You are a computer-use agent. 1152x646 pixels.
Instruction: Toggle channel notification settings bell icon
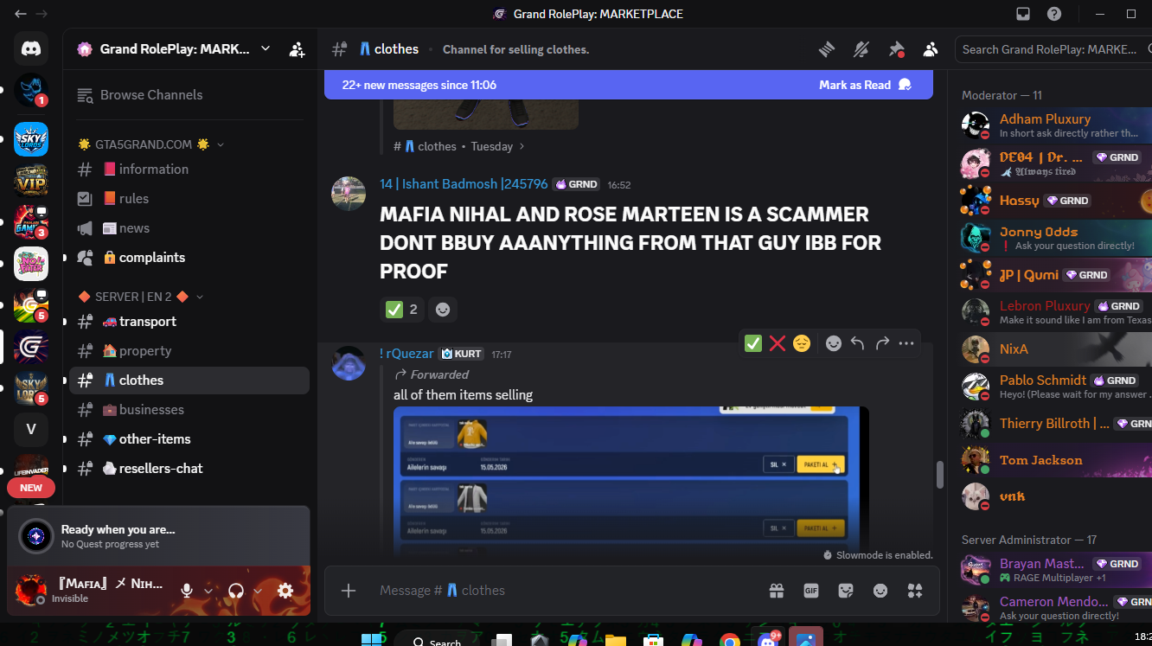(861, 49)
